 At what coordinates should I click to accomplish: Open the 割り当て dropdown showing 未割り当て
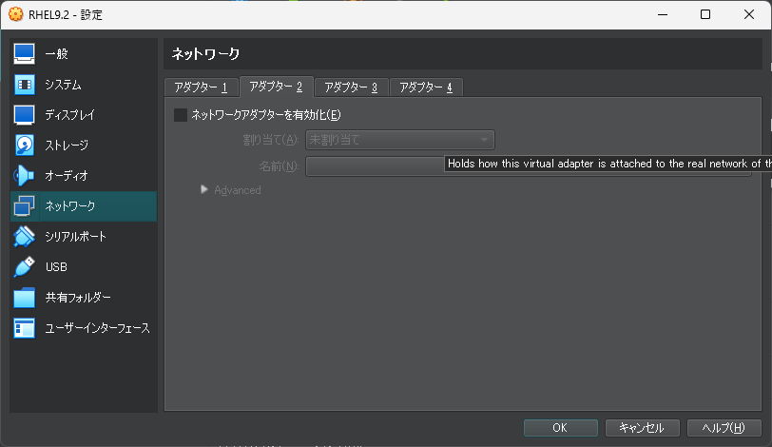pos(399,140)
